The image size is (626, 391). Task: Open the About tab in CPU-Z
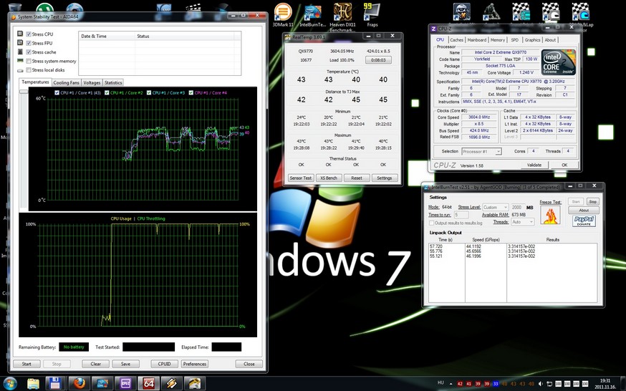550,40
